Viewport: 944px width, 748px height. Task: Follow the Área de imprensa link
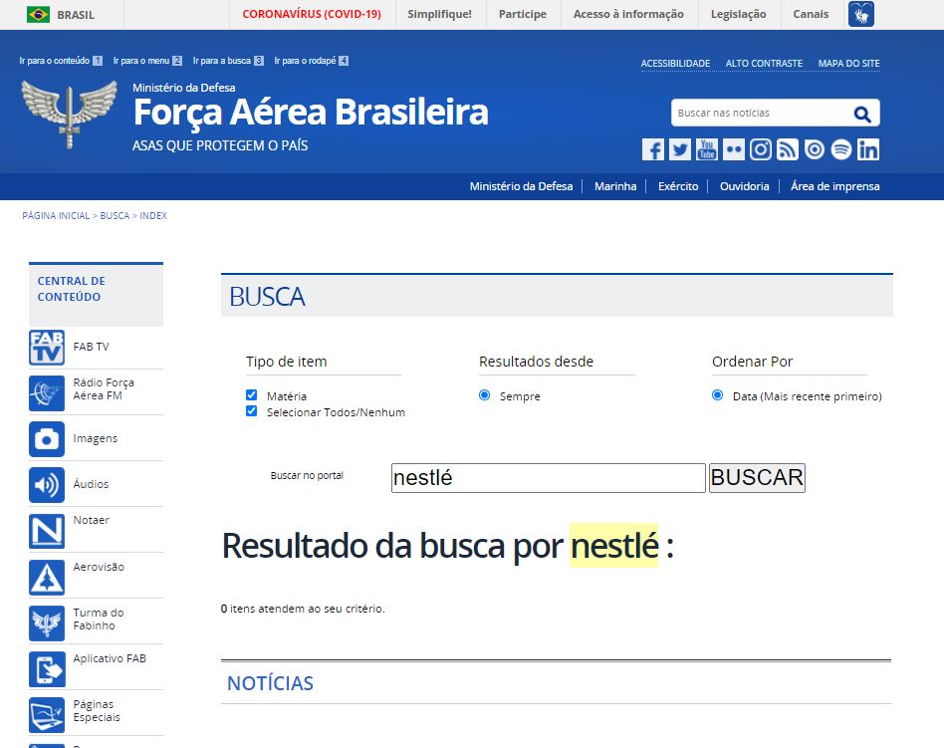click(835, 186)
